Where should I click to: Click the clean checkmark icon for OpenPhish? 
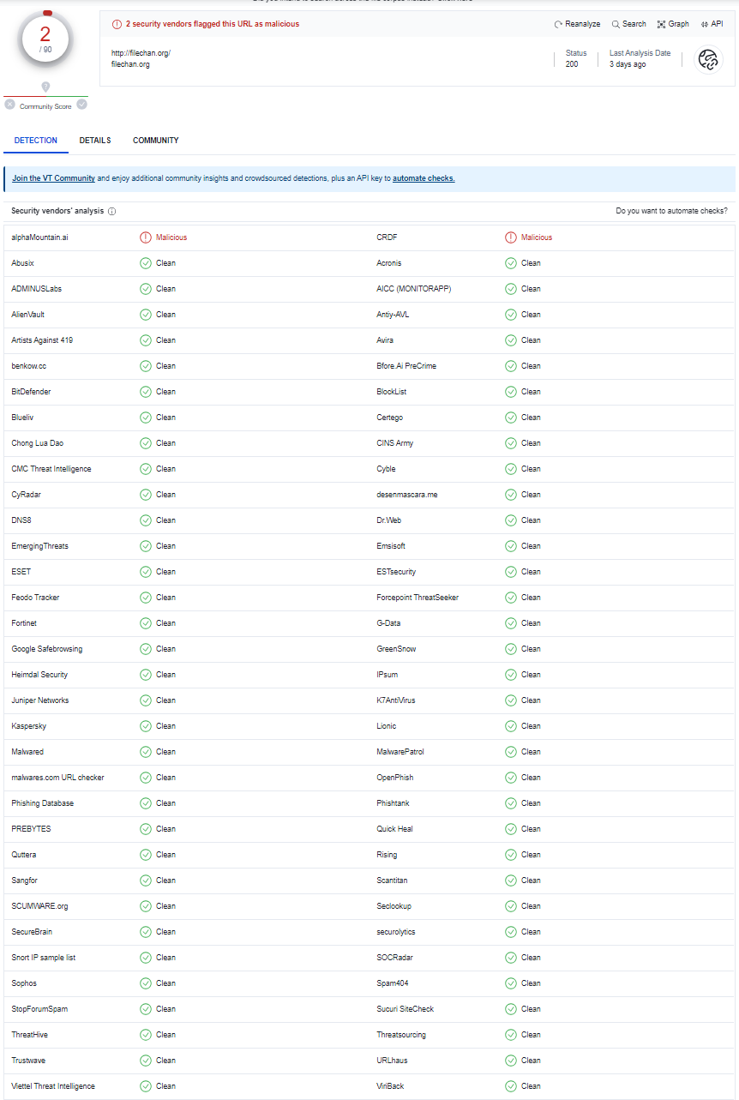pos(511,778)
